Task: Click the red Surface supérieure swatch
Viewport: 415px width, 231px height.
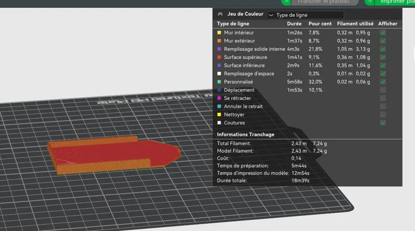Action: tap(219, 57)
